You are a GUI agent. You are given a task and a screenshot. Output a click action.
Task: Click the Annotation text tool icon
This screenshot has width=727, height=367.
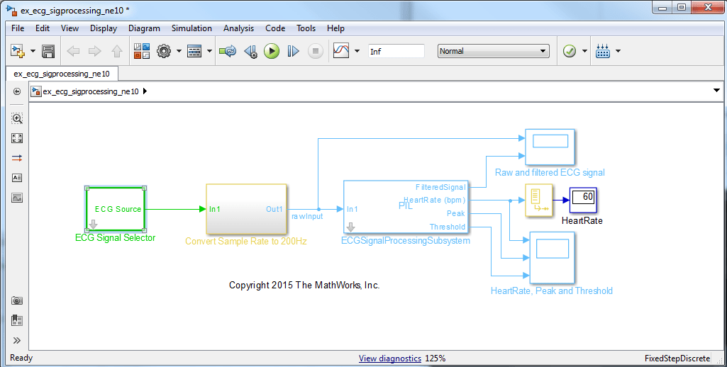(x=17, y=178)
